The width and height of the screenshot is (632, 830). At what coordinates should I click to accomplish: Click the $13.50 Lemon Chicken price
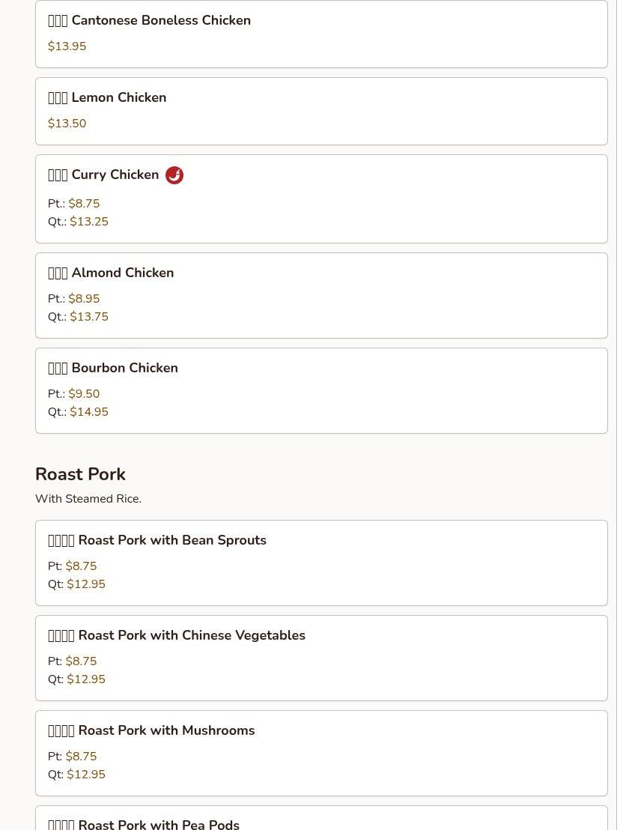(67, 124)
